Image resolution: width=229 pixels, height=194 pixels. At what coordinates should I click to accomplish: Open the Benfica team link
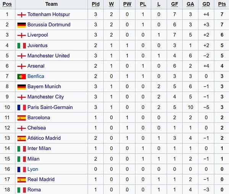(36, 77)
